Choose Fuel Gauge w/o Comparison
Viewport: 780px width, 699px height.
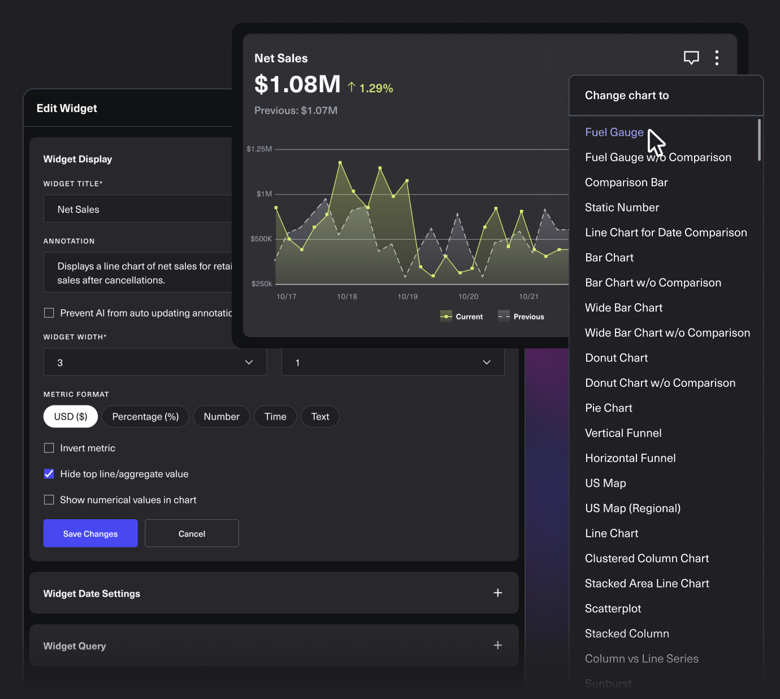(x=658, y=157)
